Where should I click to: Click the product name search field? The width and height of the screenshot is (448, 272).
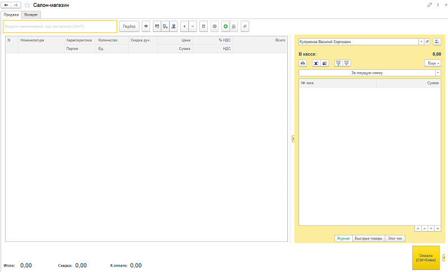[60, 26]
